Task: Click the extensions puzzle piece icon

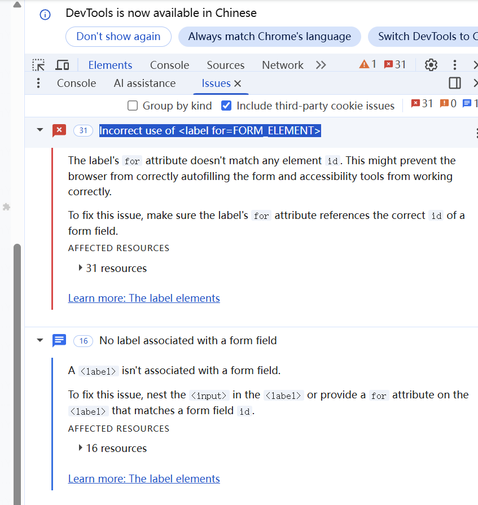Action: 6,207
